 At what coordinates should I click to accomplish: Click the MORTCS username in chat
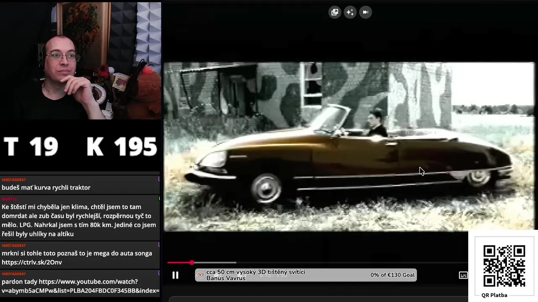pyautogui.click(x=9, y=199)
